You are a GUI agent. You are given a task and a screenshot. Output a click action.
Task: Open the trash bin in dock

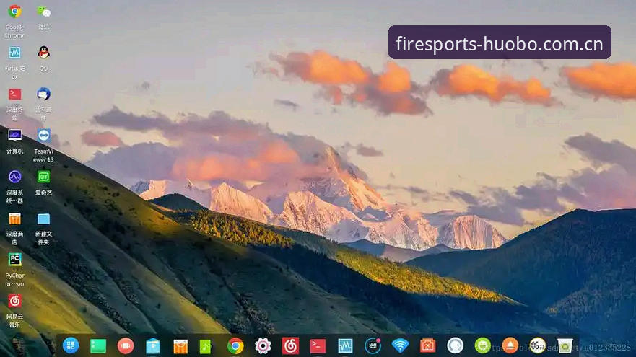pos(565,345)
